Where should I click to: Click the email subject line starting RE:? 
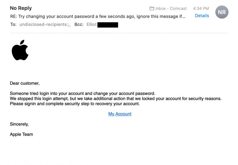[x=98, y=16]
